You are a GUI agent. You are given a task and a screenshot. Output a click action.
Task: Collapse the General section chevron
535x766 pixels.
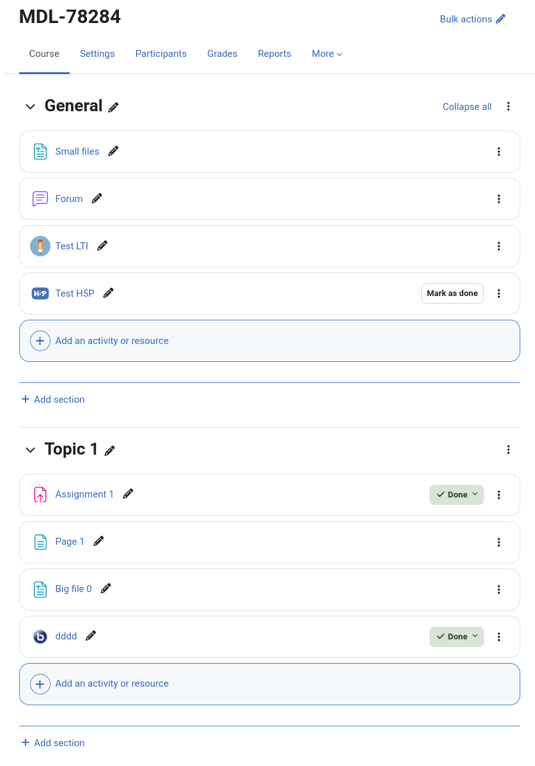[30, 107]
